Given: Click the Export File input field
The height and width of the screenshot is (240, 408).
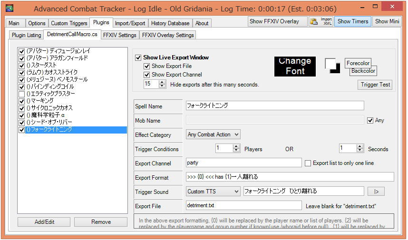Looking at the screenshot, I should pos(244,205).
